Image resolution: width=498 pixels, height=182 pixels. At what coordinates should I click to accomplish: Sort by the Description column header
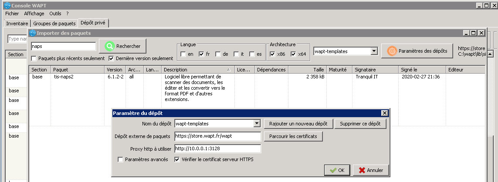pyautogui.click(x=197, y=70)
